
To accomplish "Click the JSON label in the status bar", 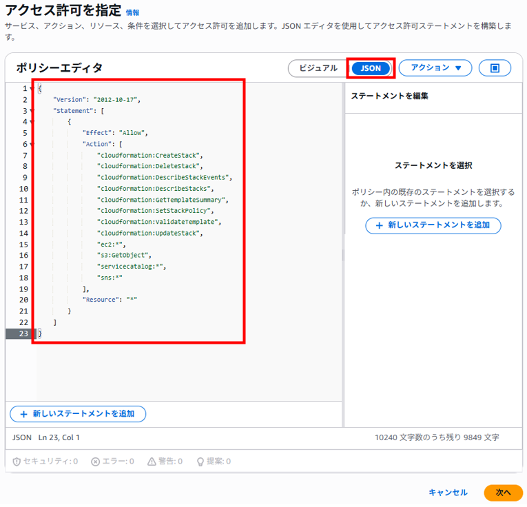I will (x=22, y=438).
